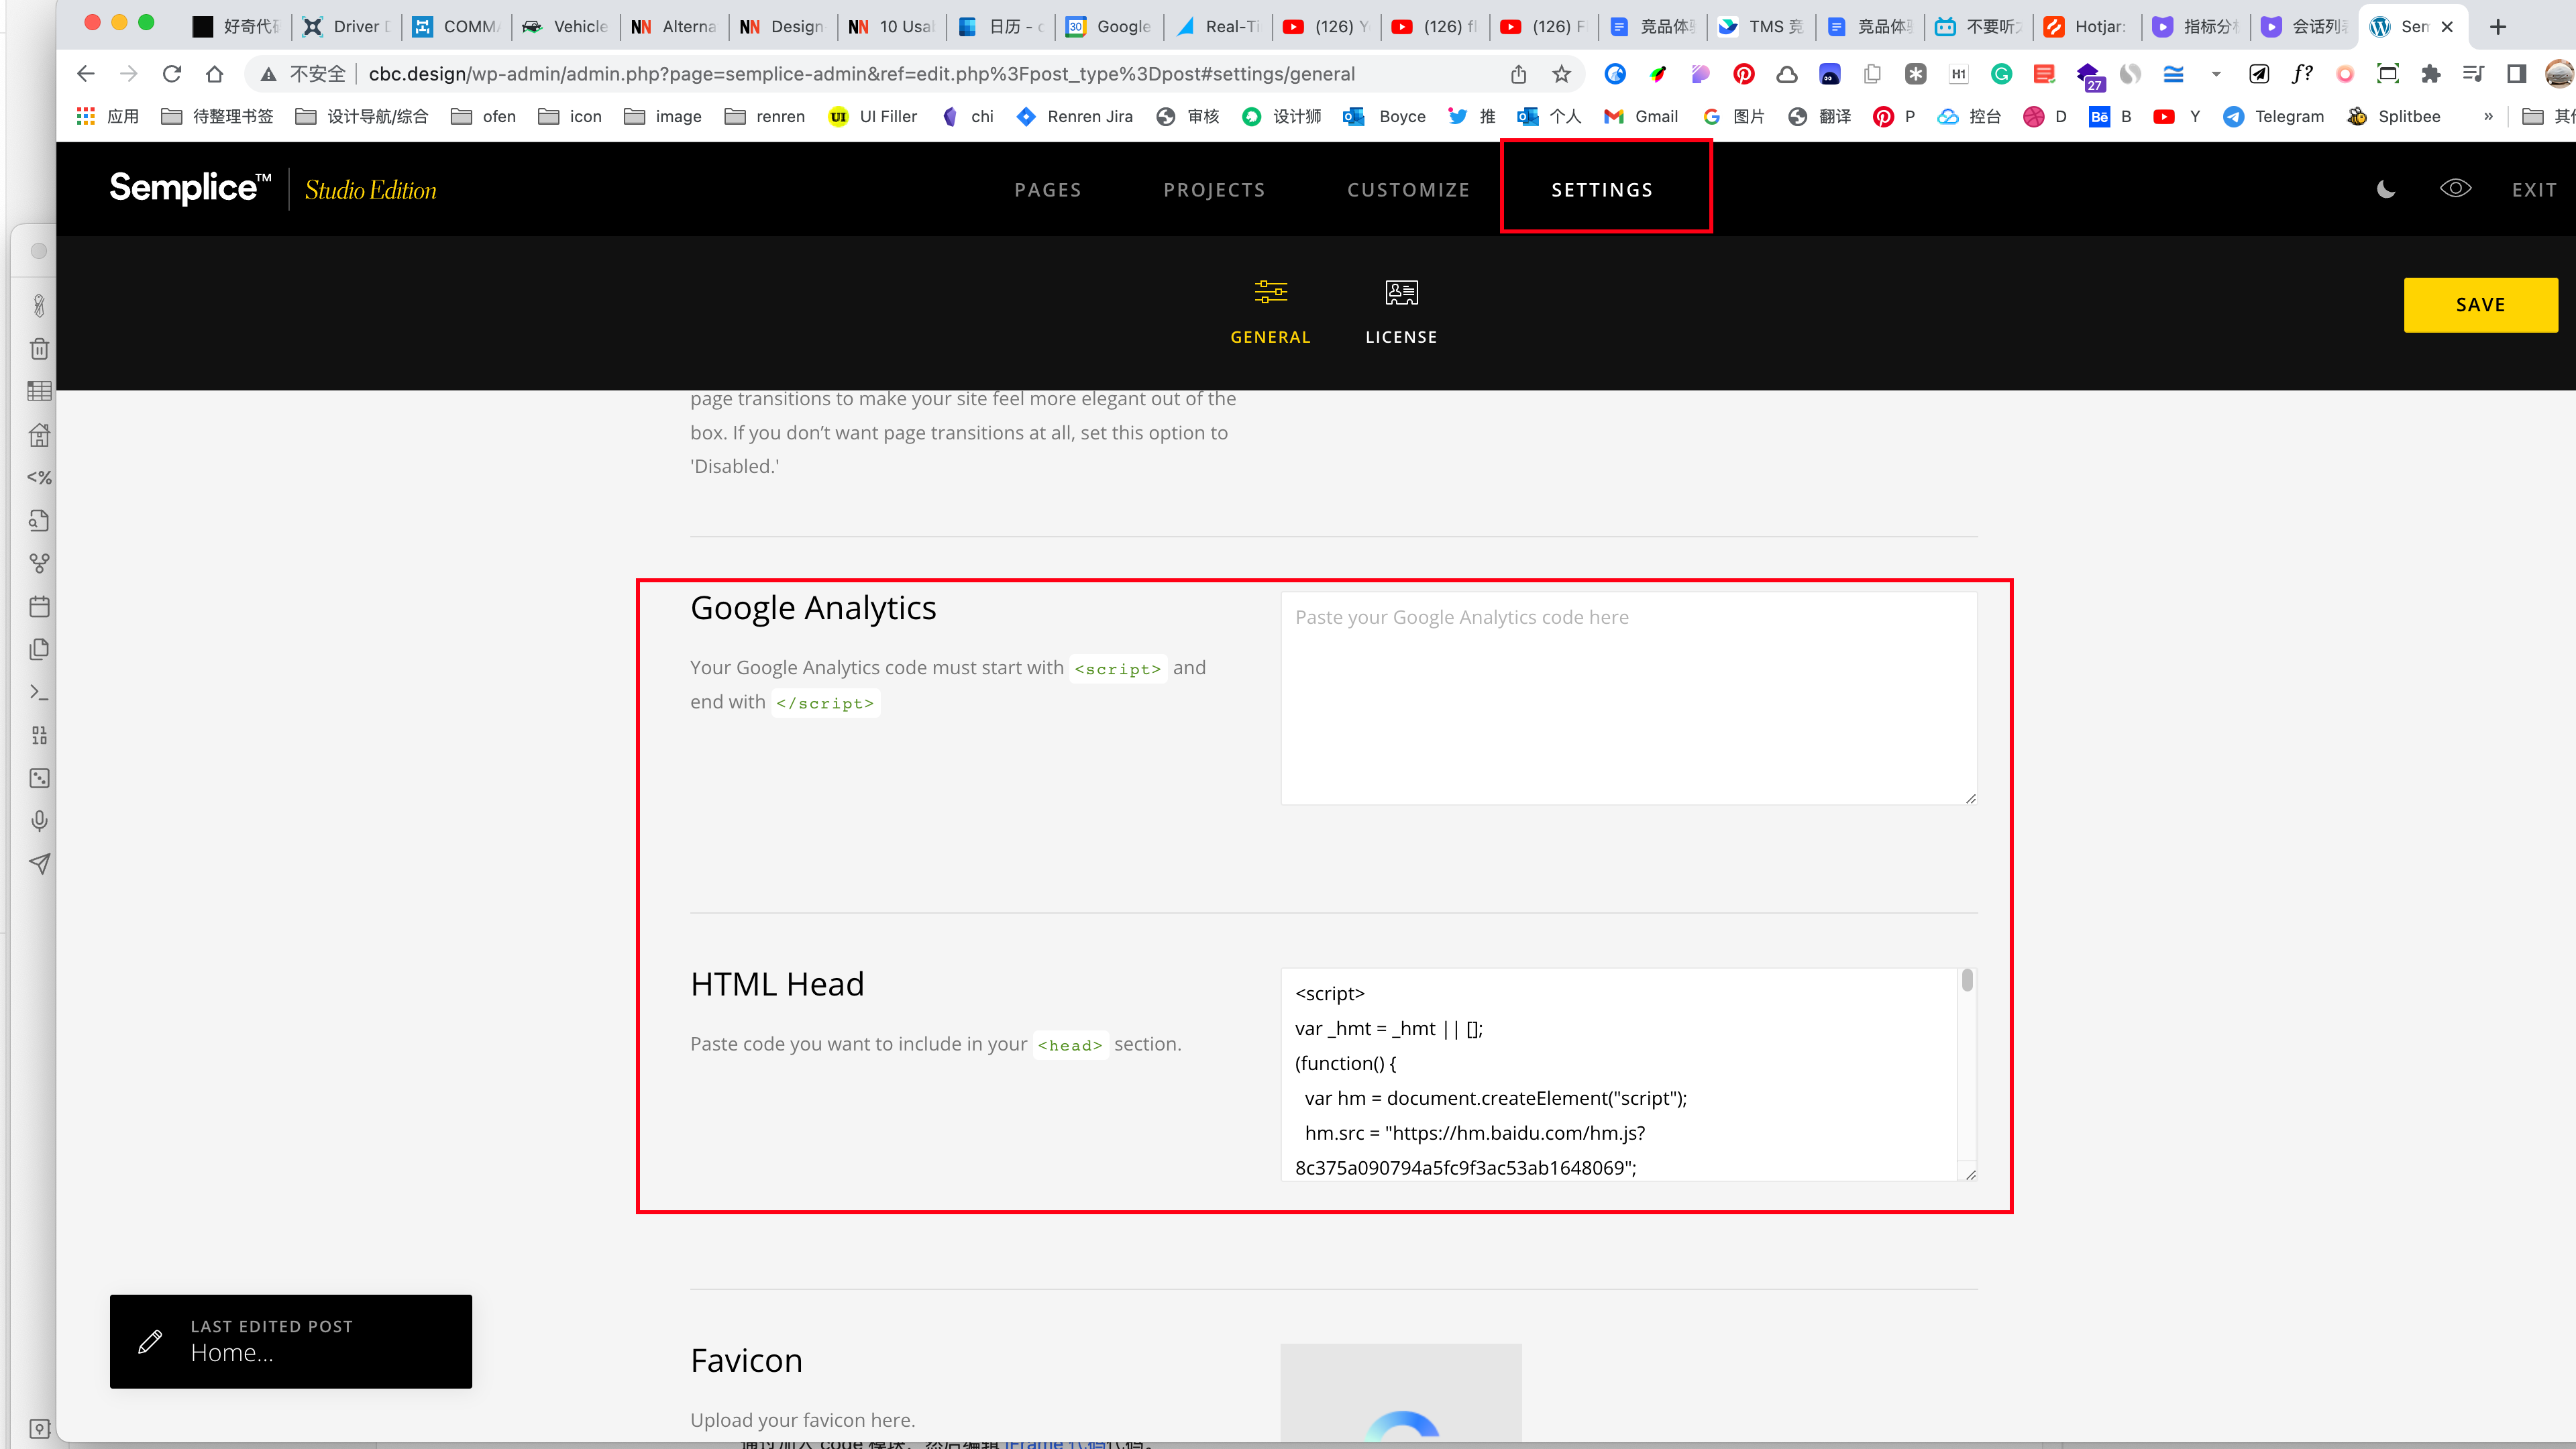Open the UI Filler bookmark
The image size is (2576, 1449).
click(873, 117)
